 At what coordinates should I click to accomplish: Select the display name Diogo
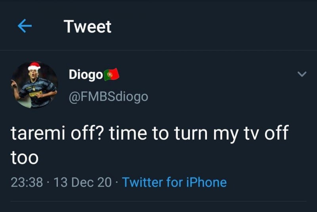click(x=85, y=74)
